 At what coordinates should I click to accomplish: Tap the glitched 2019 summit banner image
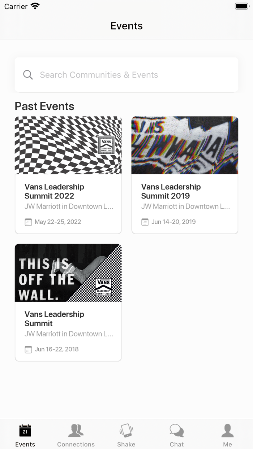(185, 145)
